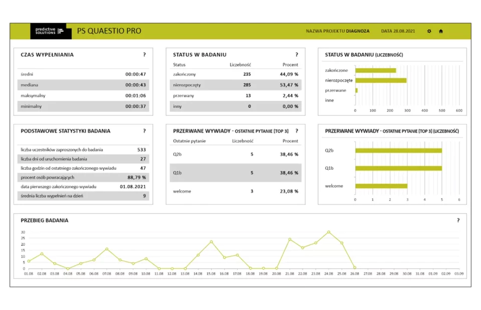481x310 pixels.
Task: Open help for Status w badaniu table
Action: [x=297, y=55]
